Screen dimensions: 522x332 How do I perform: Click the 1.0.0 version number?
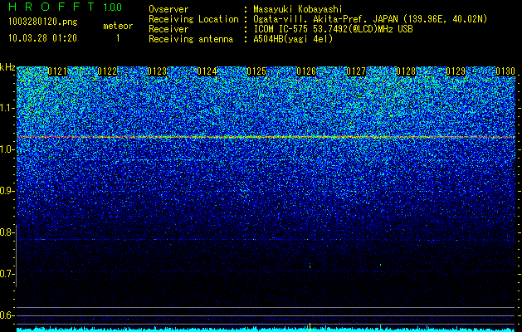point(113,7)
